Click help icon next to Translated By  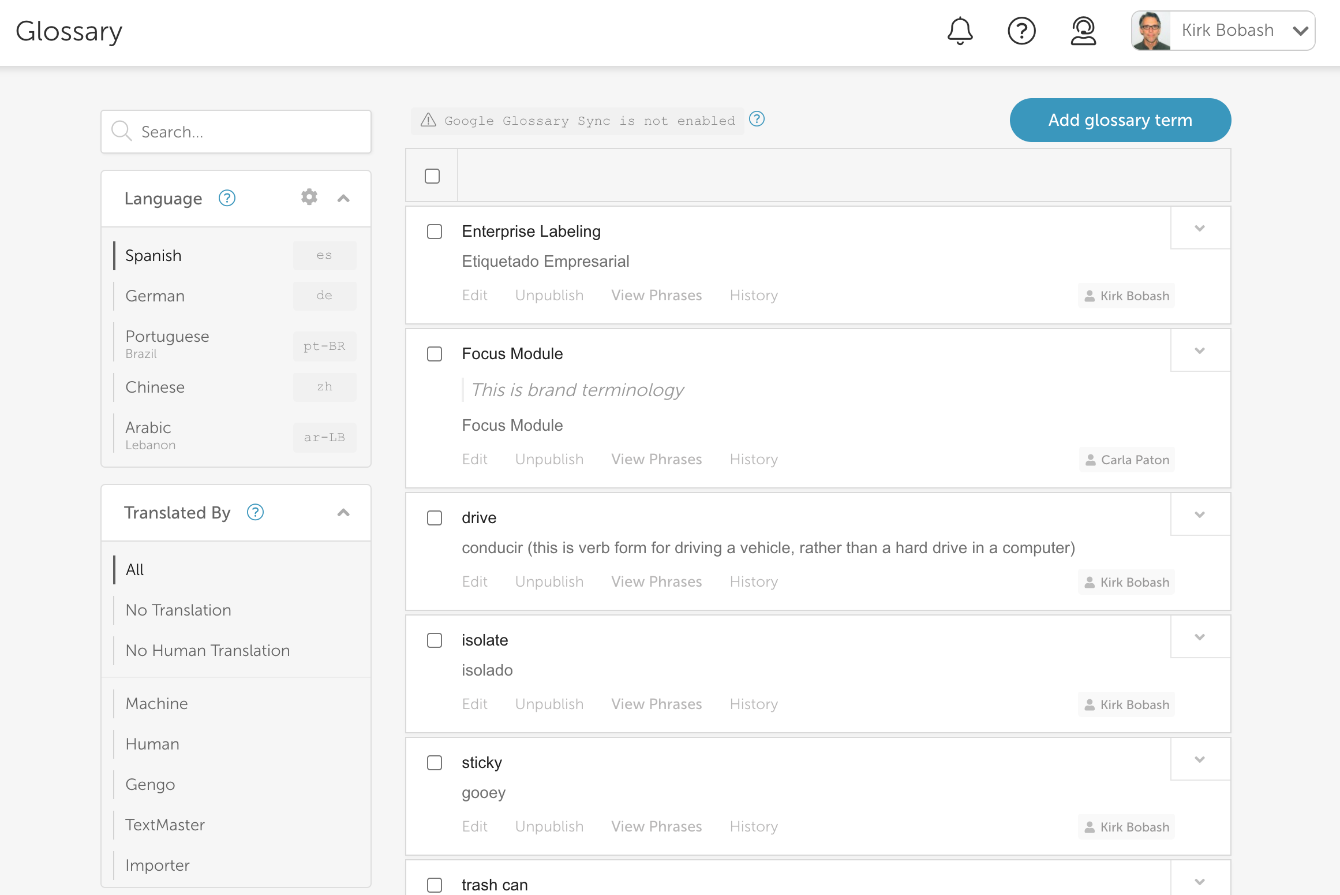[255, 512]
